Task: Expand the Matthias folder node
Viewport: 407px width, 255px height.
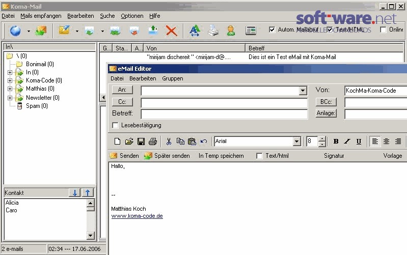Action: (10, 89)
